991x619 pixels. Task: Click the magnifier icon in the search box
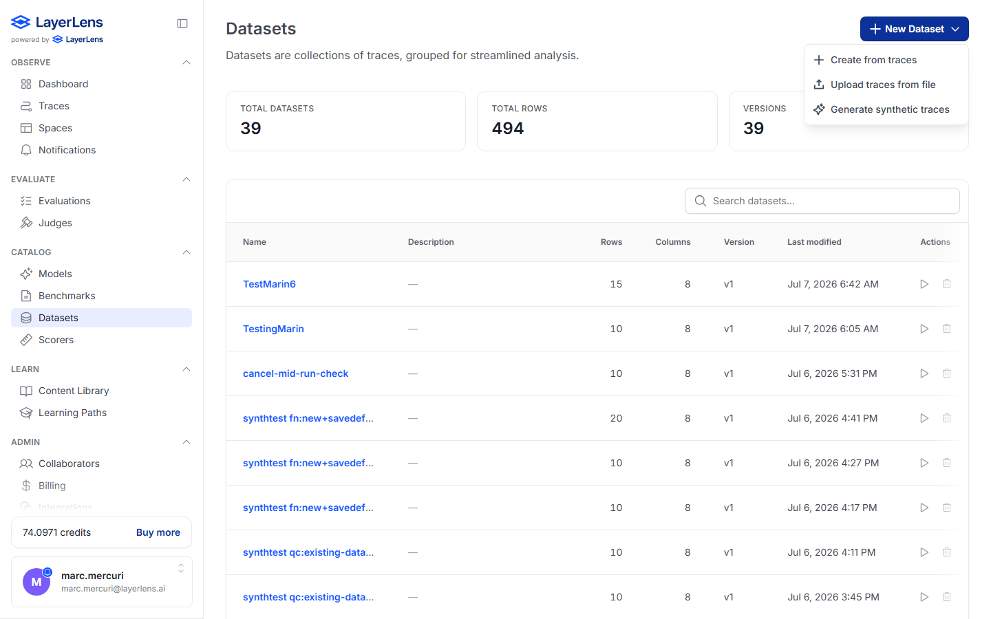click(x=701, y=201)
